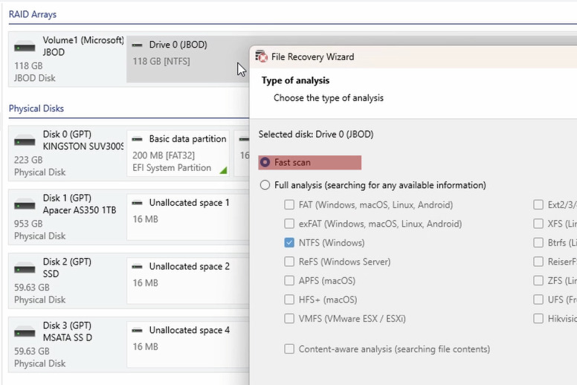The width and height of the screenshot is (577, 385).
Task: Select the Unallocated space 4 block
Action: (188, 345)
